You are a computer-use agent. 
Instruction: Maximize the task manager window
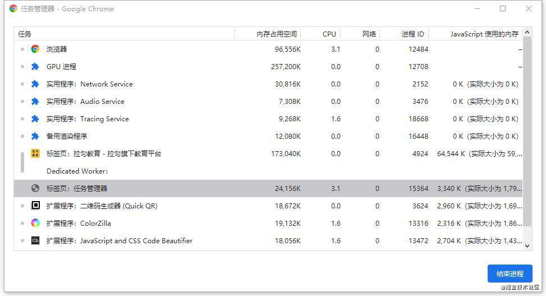502,8
